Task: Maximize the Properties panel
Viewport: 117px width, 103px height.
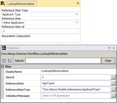Action: [x=109, y=48]
